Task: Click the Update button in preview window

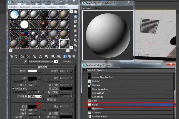Action: click(99, 8)
